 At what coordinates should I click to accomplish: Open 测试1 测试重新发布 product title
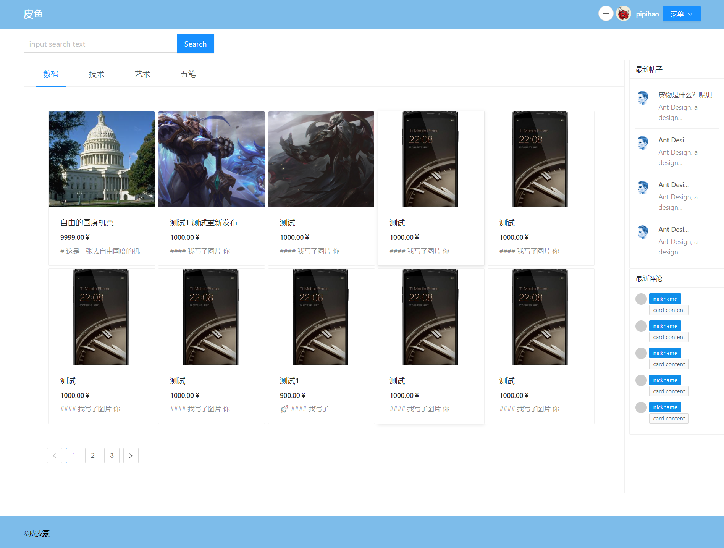(x=204, y=223)
